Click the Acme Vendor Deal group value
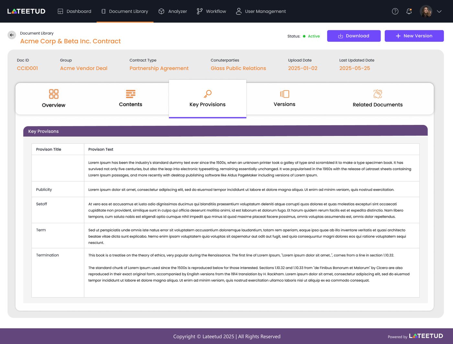The height and width of the screenshot is (344, 453). [x=83, y=68]
